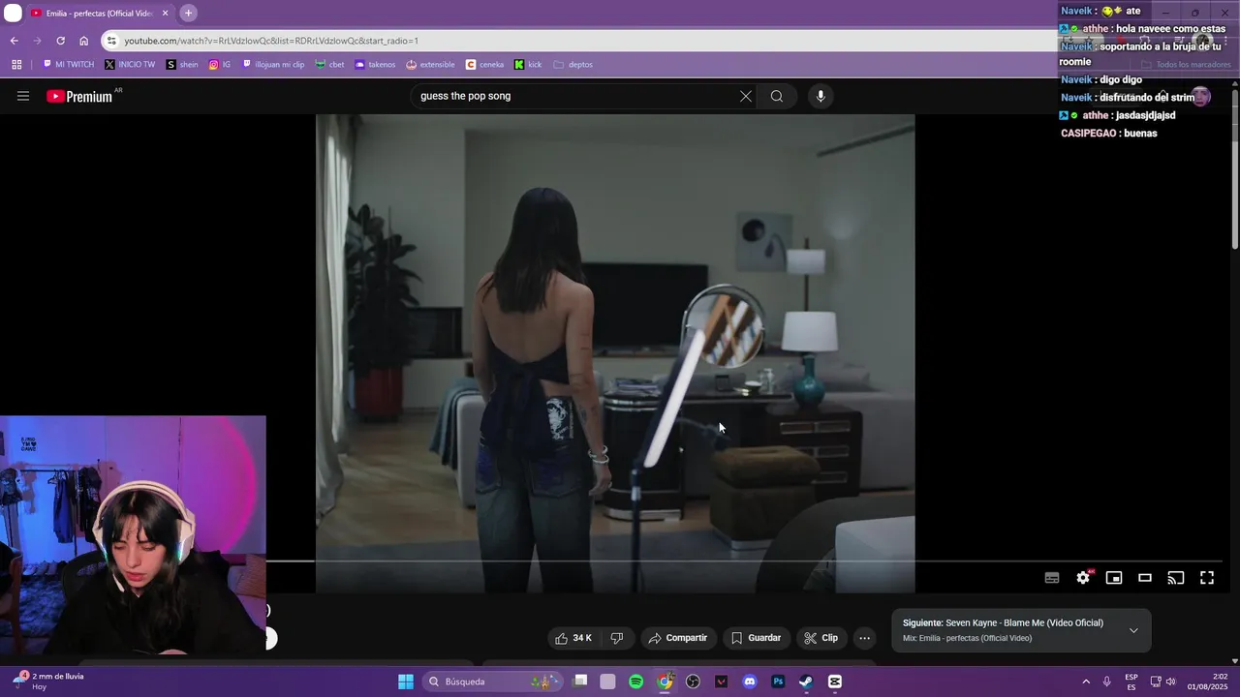Like the video with 34 K likes
The width and height of the screenshot is (1240, 697).
pyautogui.click(x=573, y=638)
